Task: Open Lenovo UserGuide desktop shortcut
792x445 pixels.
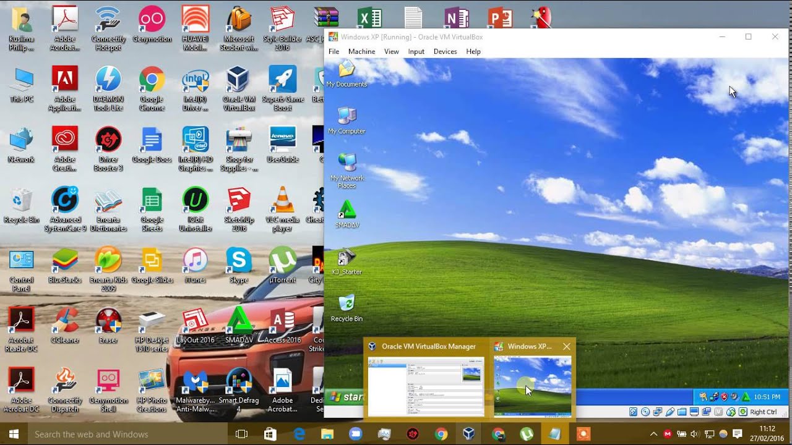Action: click(x=282, y=145)
